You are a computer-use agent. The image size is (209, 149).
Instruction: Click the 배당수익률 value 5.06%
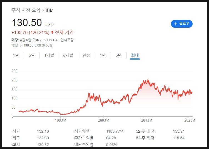click(112, 145)
